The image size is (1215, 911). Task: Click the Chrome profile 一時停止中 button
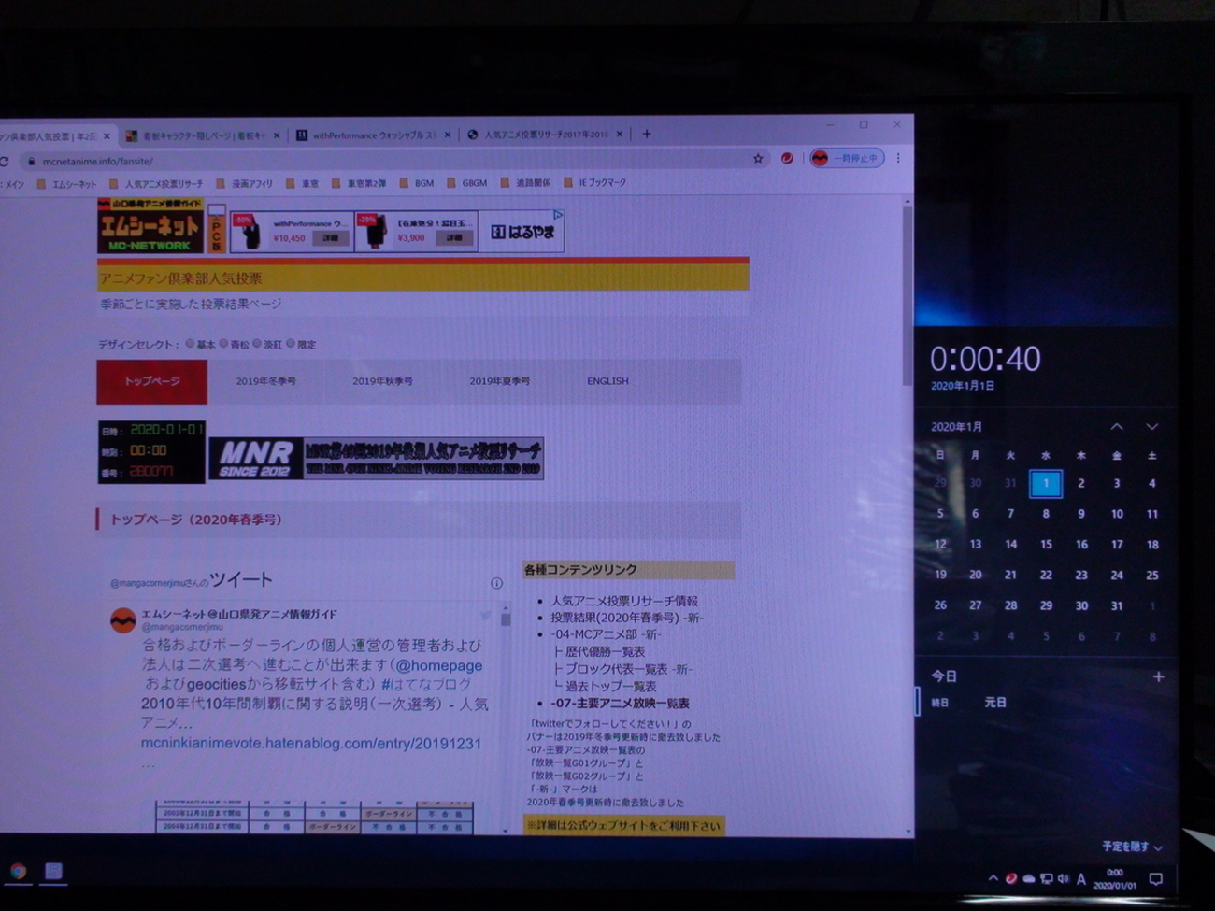(846, 159)
